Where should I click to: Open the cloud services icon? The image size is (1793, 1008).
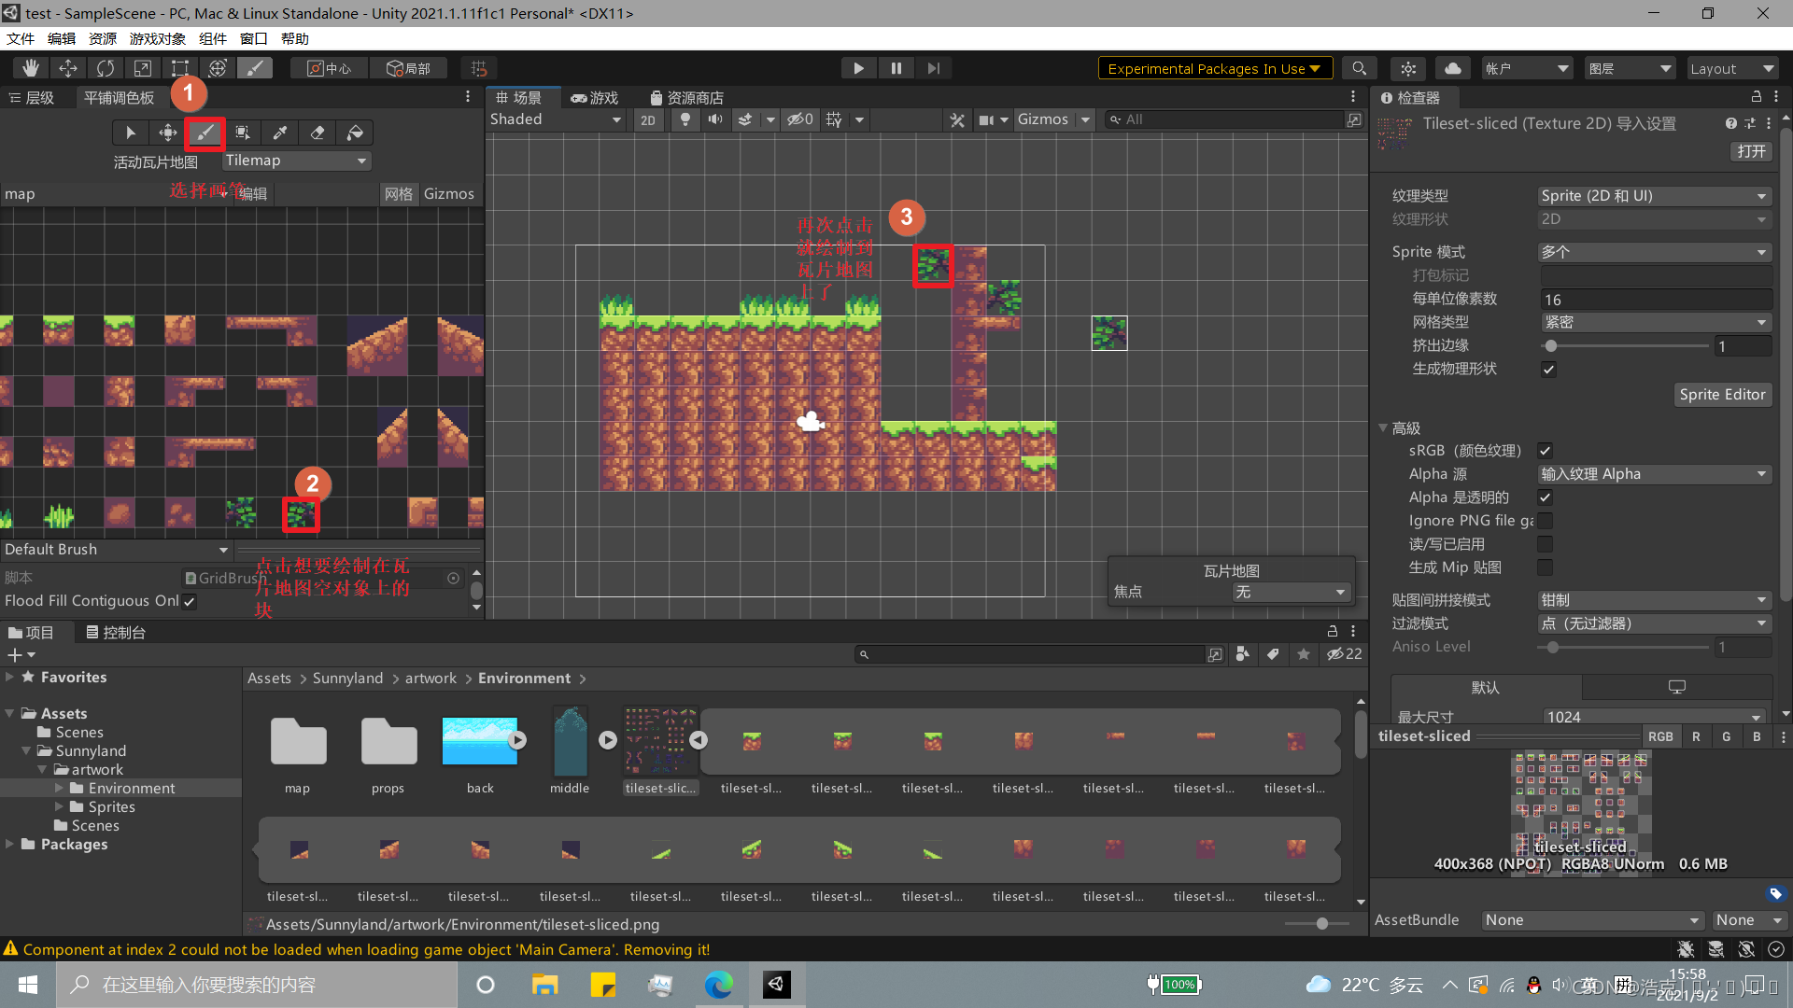tap(1453, 68)
